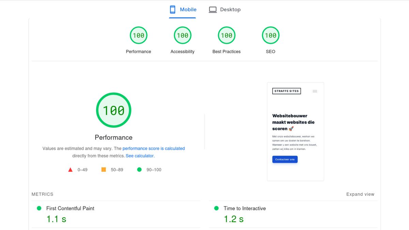
Task: Click the METRICS section heading
Action: click(x=43, y=194)
